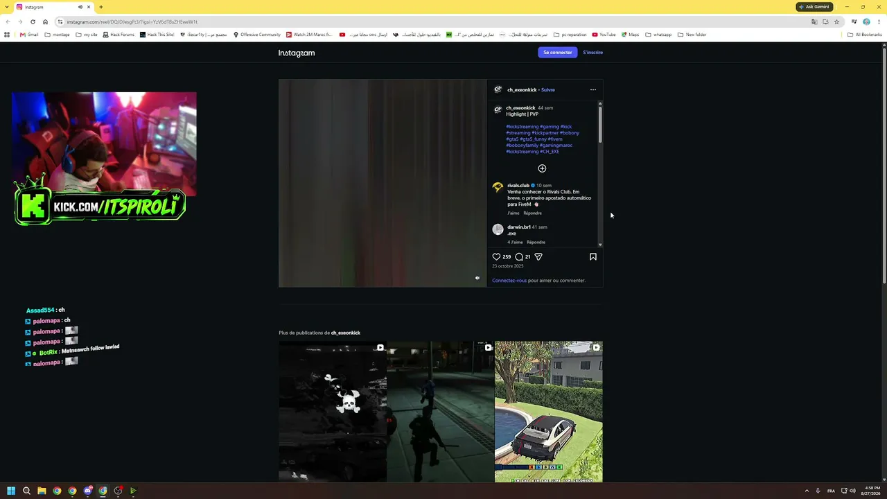Viewport: 887px width, 499px height.
Task: Load more comments with the plus circle
Action: click(542, 168)
